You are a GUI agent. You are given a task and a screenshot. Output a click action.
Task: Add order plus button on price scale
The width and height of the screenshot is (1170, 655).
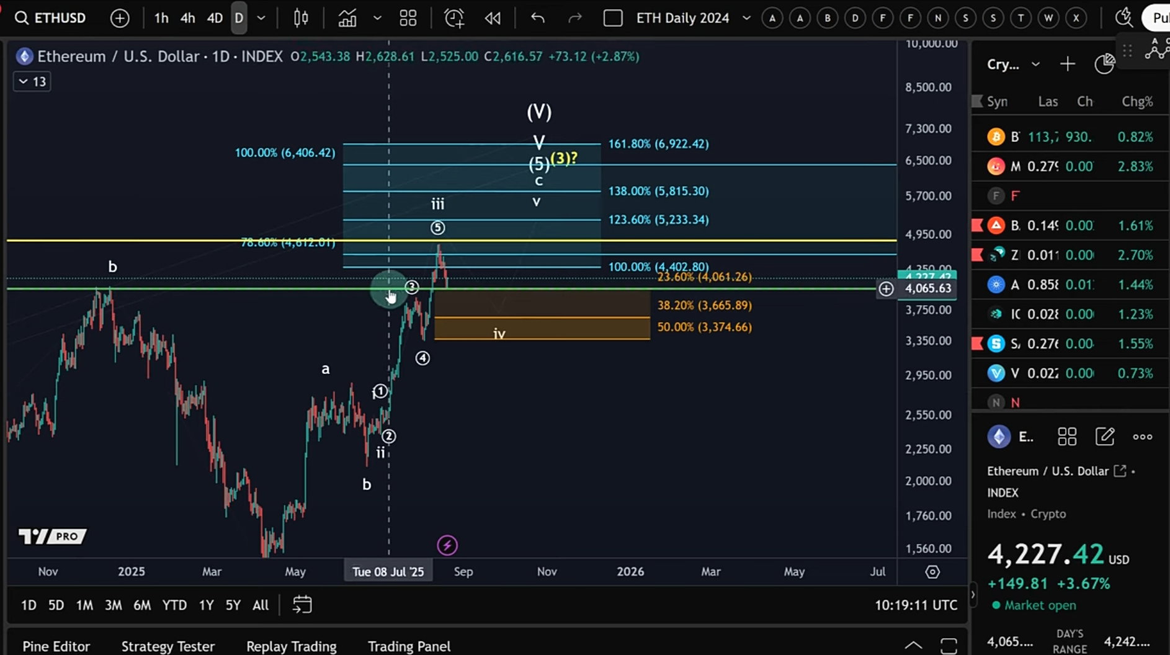(x=886, y=288)
